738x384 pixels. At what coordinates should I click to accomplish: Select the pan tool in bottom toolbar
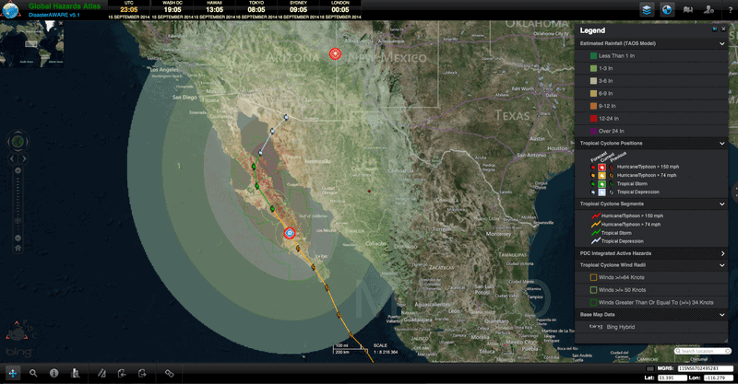pyautogui.click(x=13, y=373)
